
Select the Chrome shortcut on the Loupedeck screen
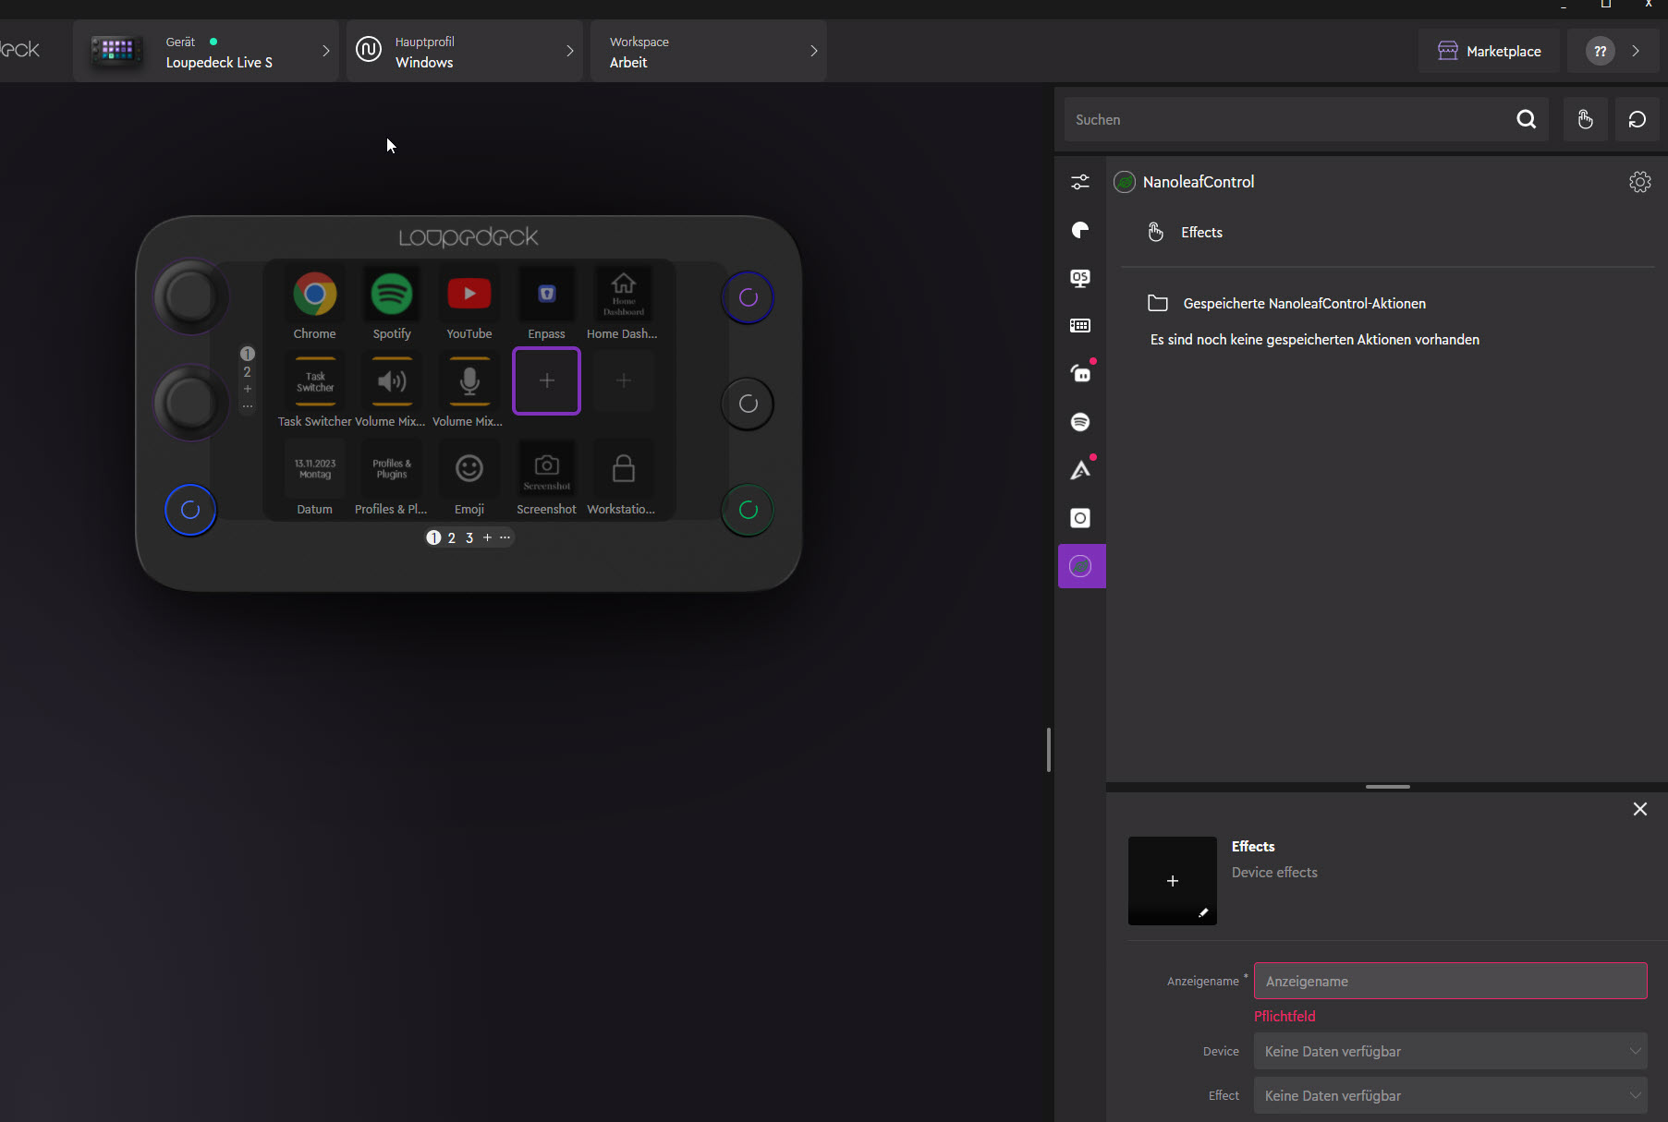pyautogui.click(x=314, y=294)
